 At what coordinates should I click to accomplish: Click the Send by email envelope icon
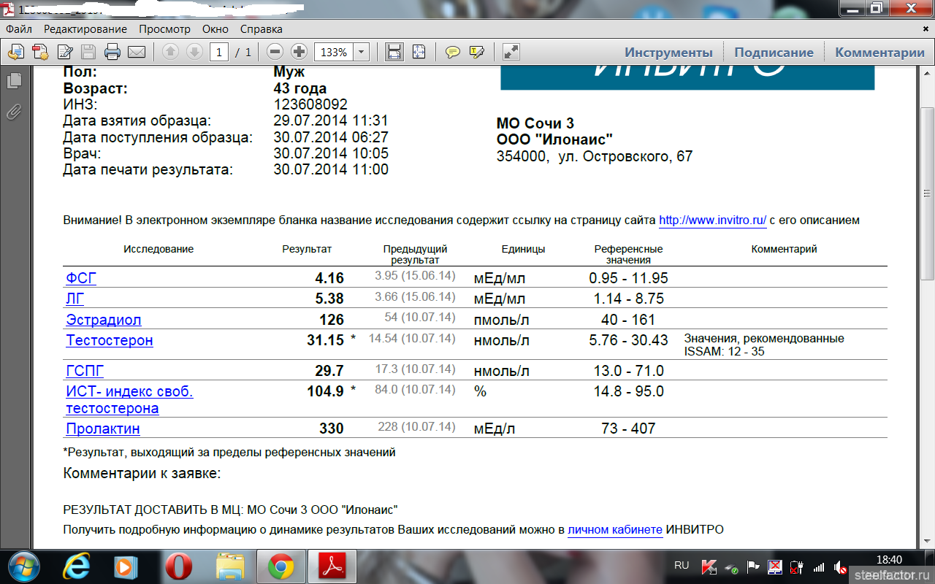(x=137, y=52)
